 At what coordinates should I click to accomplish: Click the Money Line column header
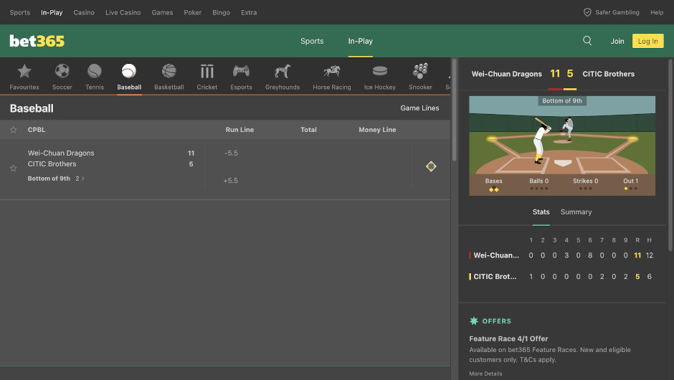(377, 130)
